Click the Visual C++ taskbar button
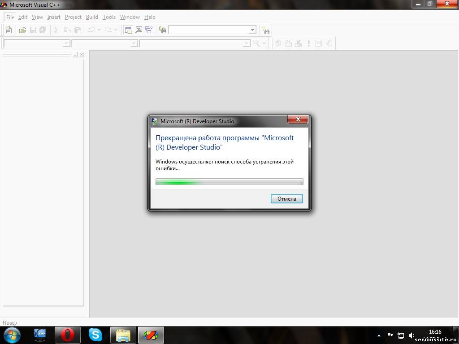 coord(151,335)
